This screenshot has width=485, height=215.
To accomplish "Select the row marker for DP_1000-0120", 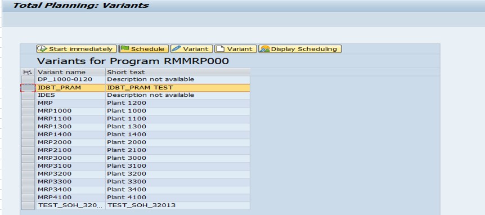I will click(28, 79).
